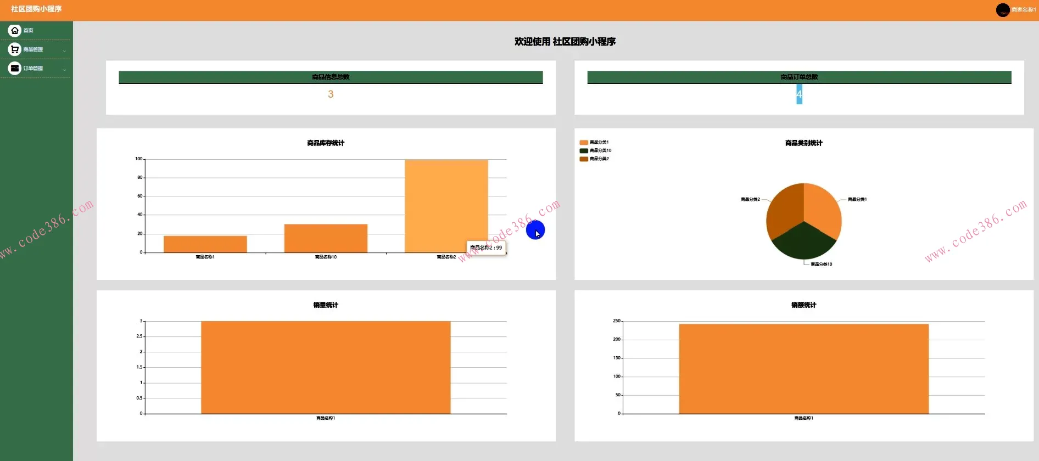Click the home icon in the sidebar
This screenshot has height=461, width=1039.
[15, 31]
